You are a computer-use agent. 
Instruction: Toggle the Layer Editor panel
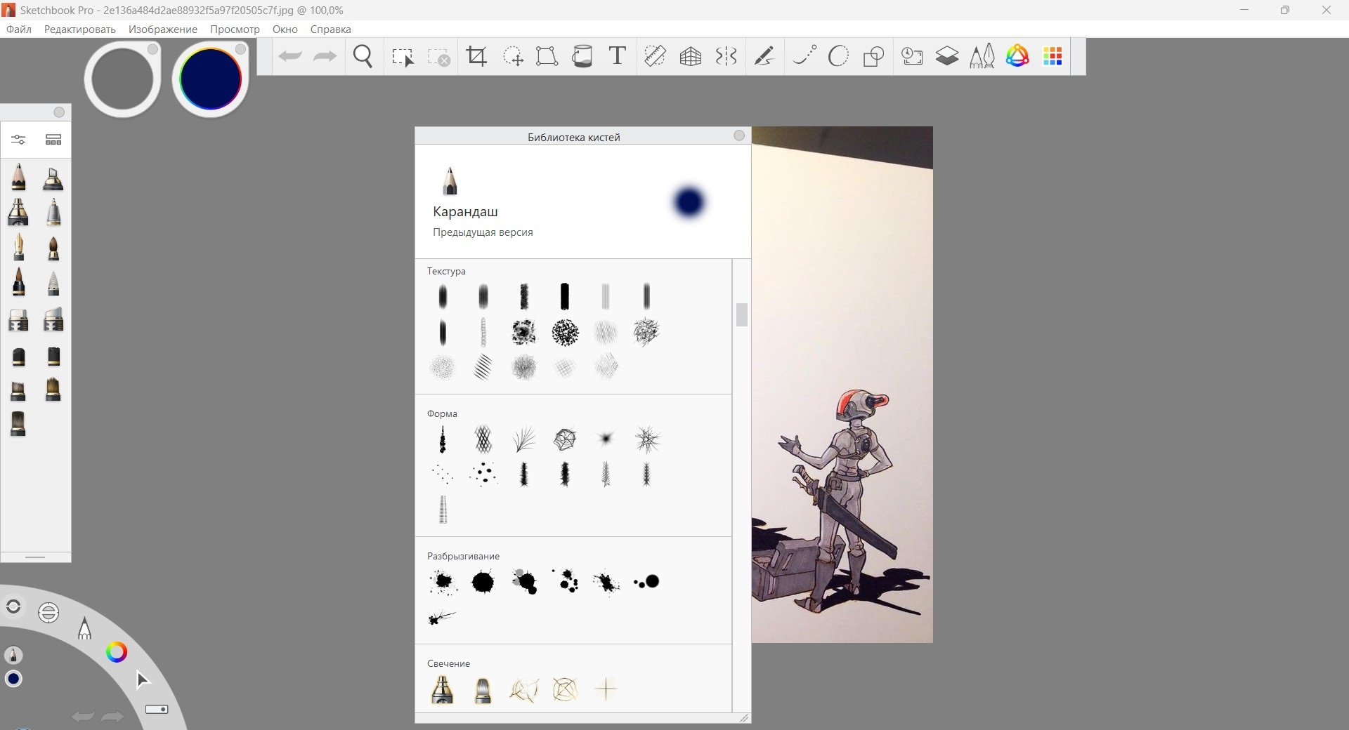(947, 56)
